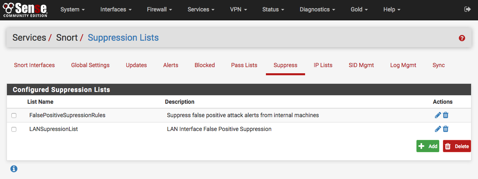Screen dimensions: 478x179
Task: Click the pencil icon for LANSupressionList
Action: tap(438, 129)
